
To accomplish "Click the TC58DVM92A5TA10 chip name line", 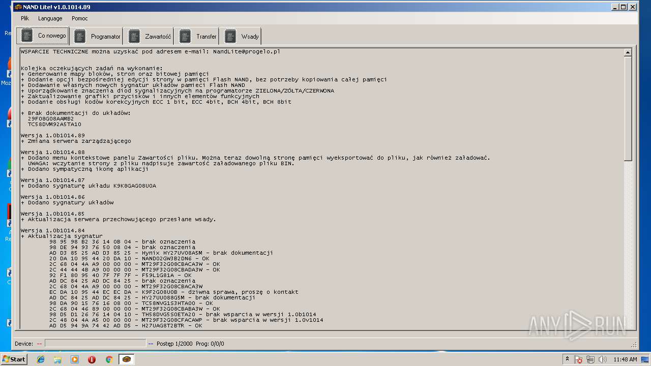I will pyautogui.click(x=54, y=125).
